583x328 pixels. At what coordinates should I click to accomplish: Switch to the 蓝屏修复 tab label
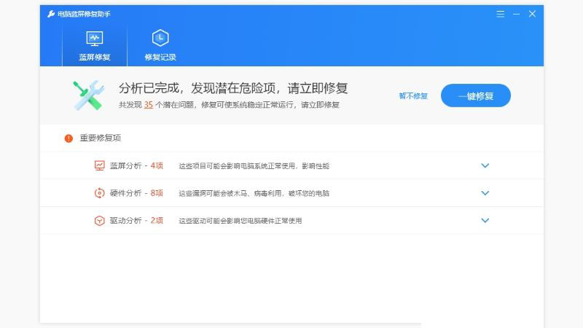point(95,57)
